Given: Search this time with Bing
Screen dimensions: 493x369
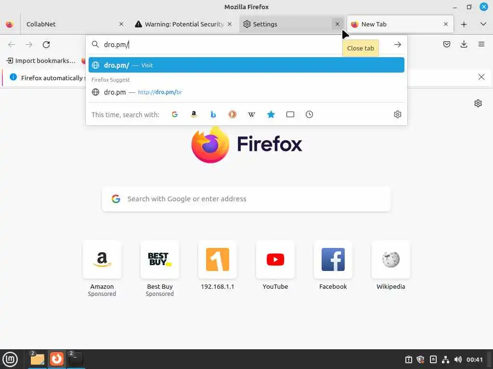Looking at the screenshot, I should pyautogui.click(x=213, y=114).
